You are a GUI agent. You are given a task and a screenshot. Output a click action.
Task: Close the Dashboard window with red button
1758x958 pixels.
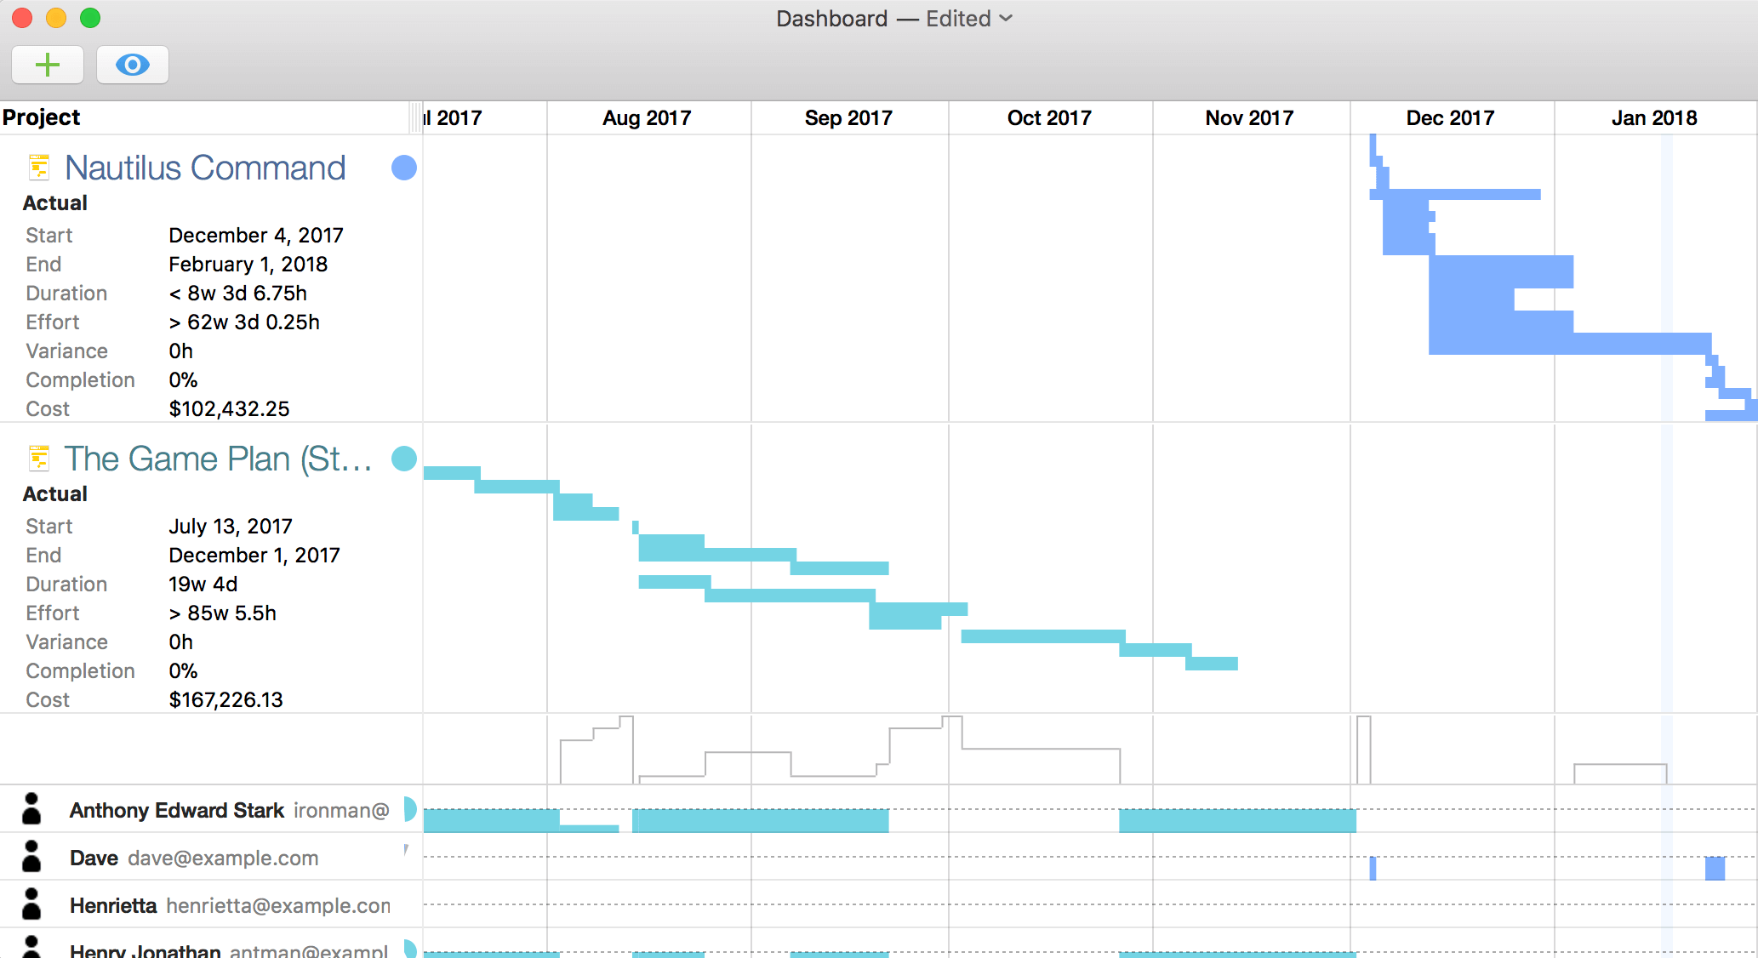(22, 18)
